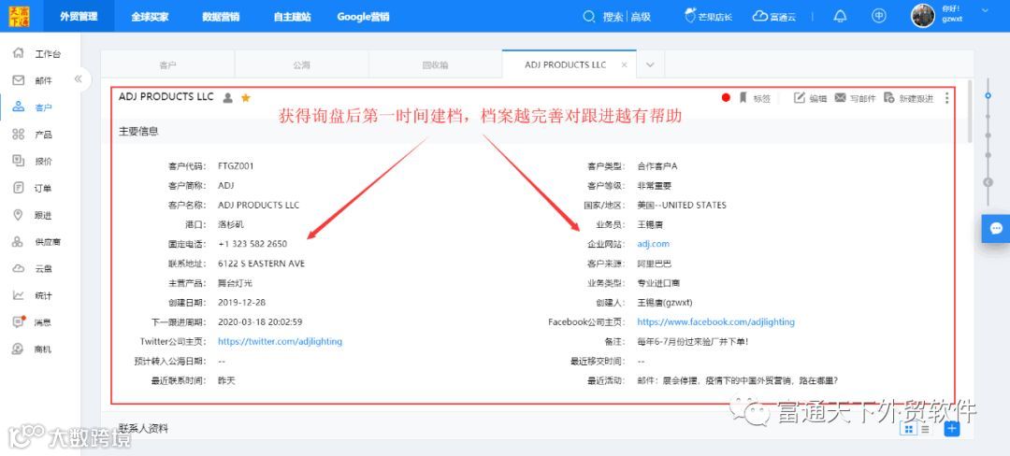Click the contact person icon beside ADJ PRODUCTS LLC
This screenshot has width=1010, height=456.
point(227,98)
